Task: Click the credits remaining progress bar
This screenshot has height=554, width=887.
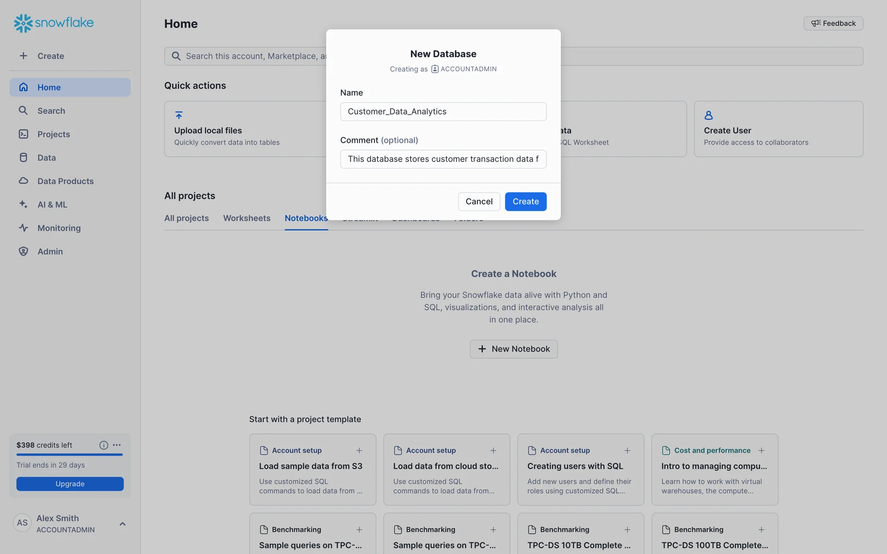Action: [x=69, y=455]
